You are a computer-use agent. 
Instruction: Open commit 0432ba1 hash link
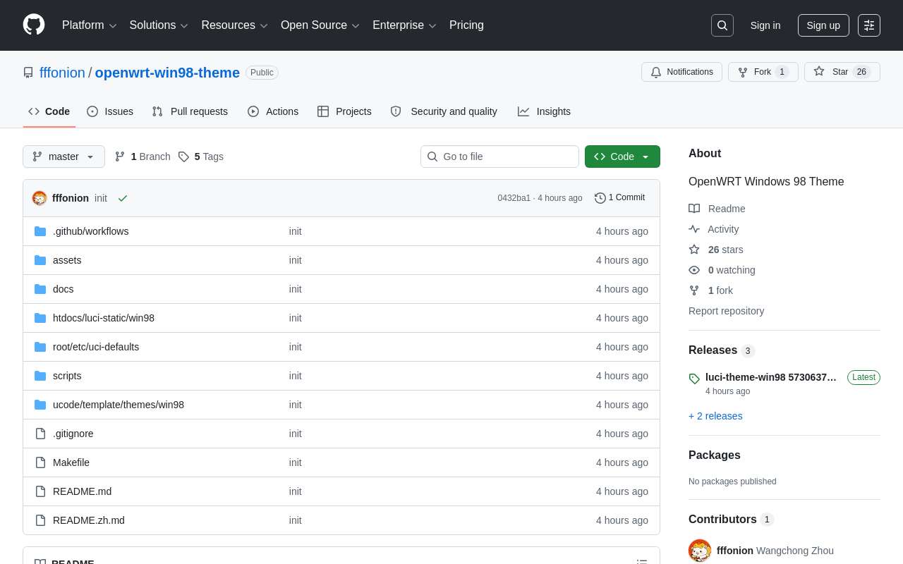click(x=514, y=198)
